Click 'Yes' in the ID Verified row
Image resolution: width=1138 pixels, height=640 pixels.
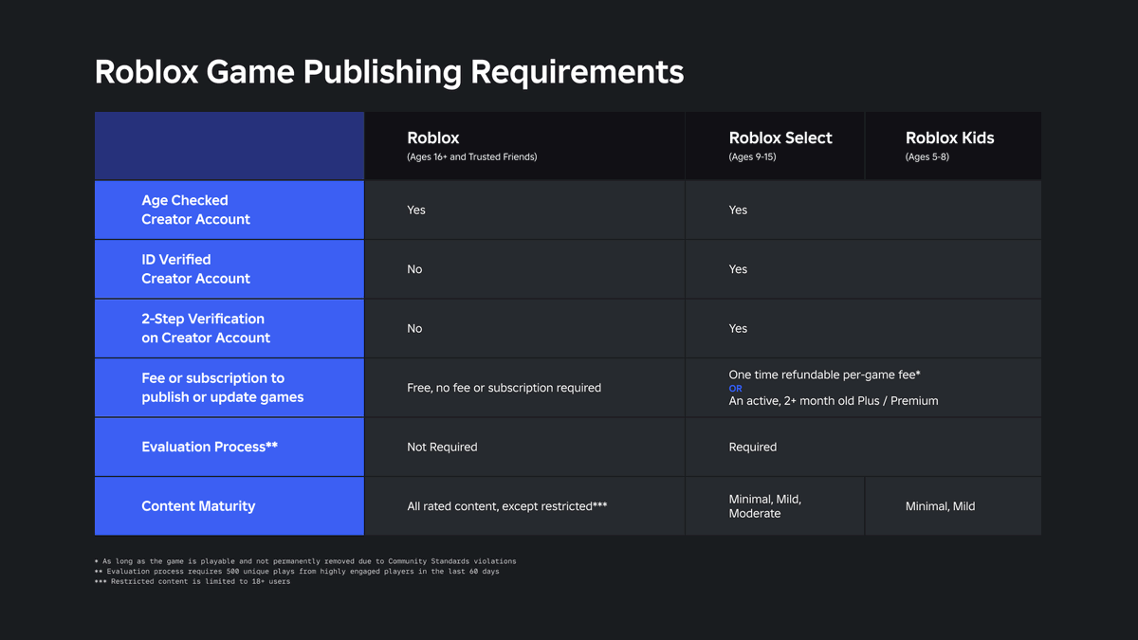point(738,269)
